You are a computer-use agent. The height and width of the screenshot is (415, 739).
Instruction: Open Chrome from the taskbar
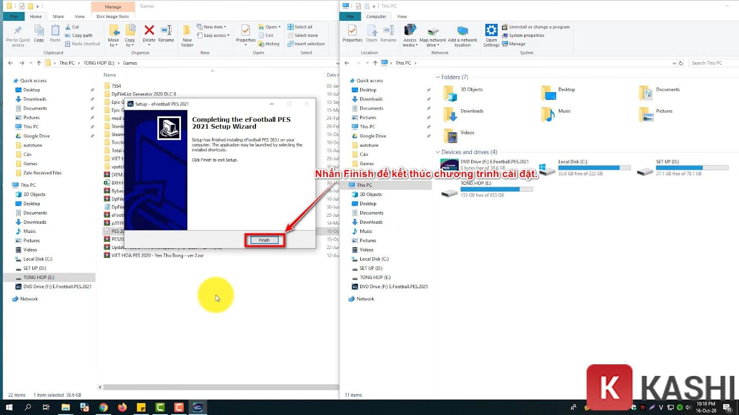(x=103, y=407)
